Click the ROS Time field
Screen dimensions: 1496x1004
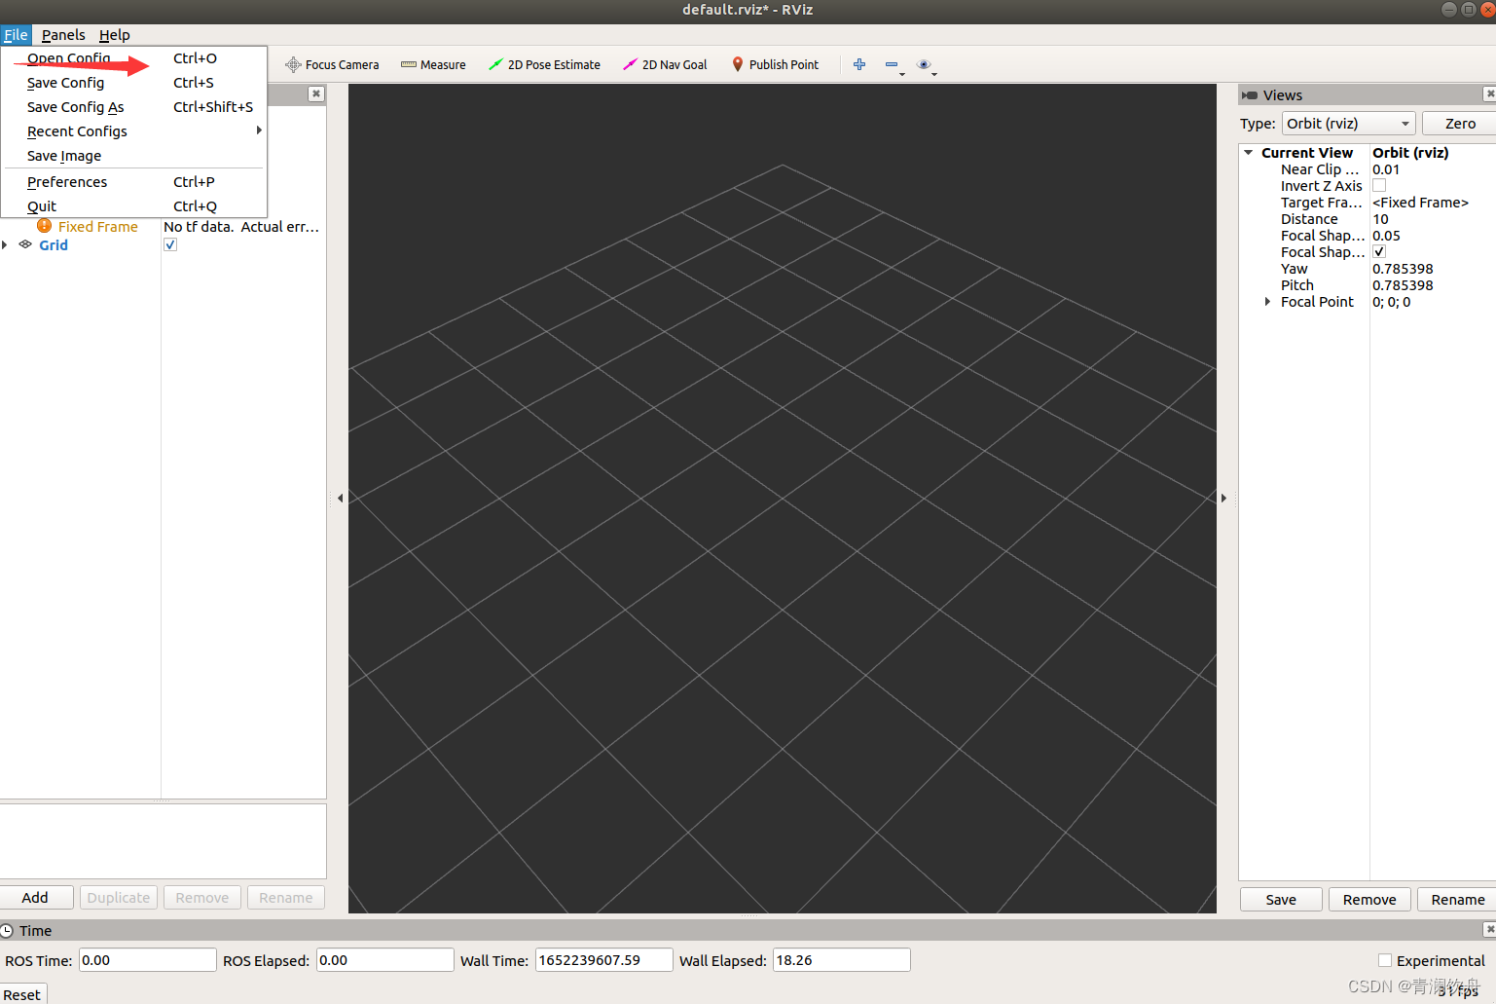coord(147,960)
